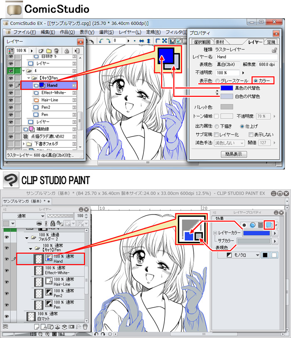
Task: Open the 表示(V) menu
Action: coord(87,32)
